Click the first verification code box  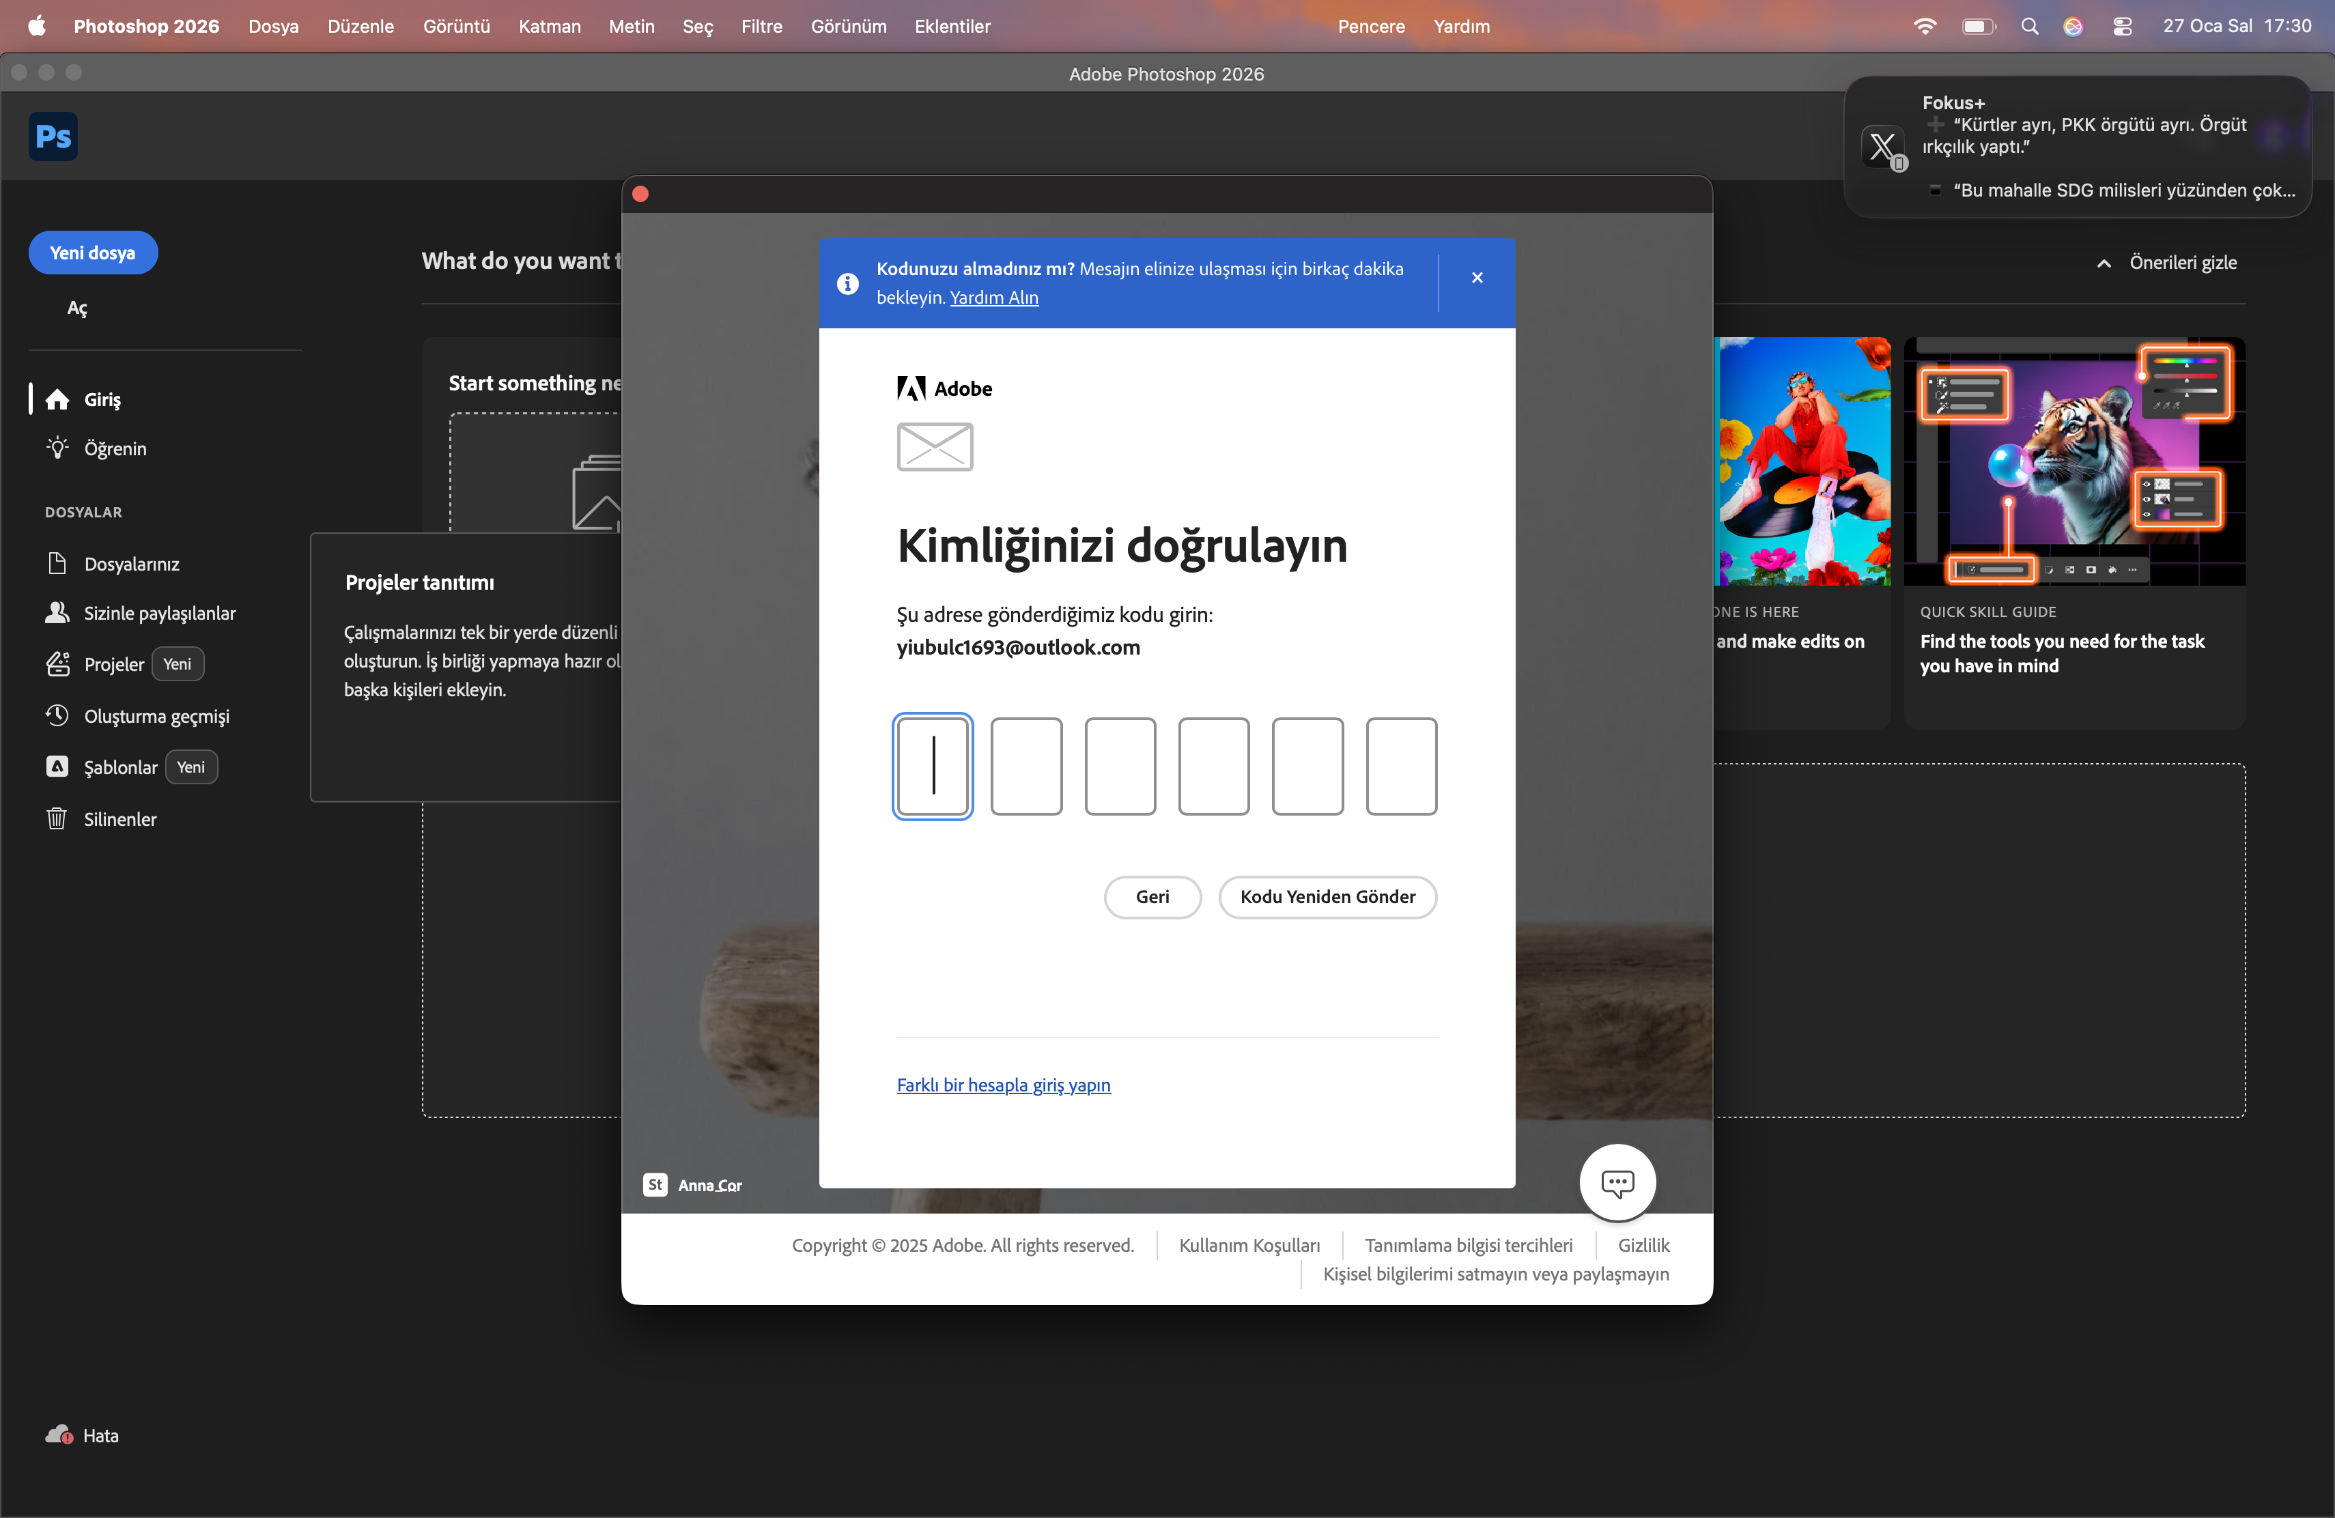click(x=933, y=767)
